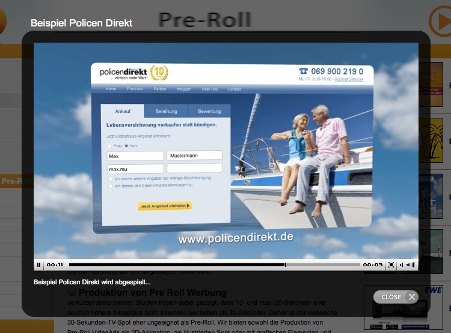Viewport: 451px width, 333px height.
Task: Click the Rückruf Service link
Action: (x=349, y=79)
